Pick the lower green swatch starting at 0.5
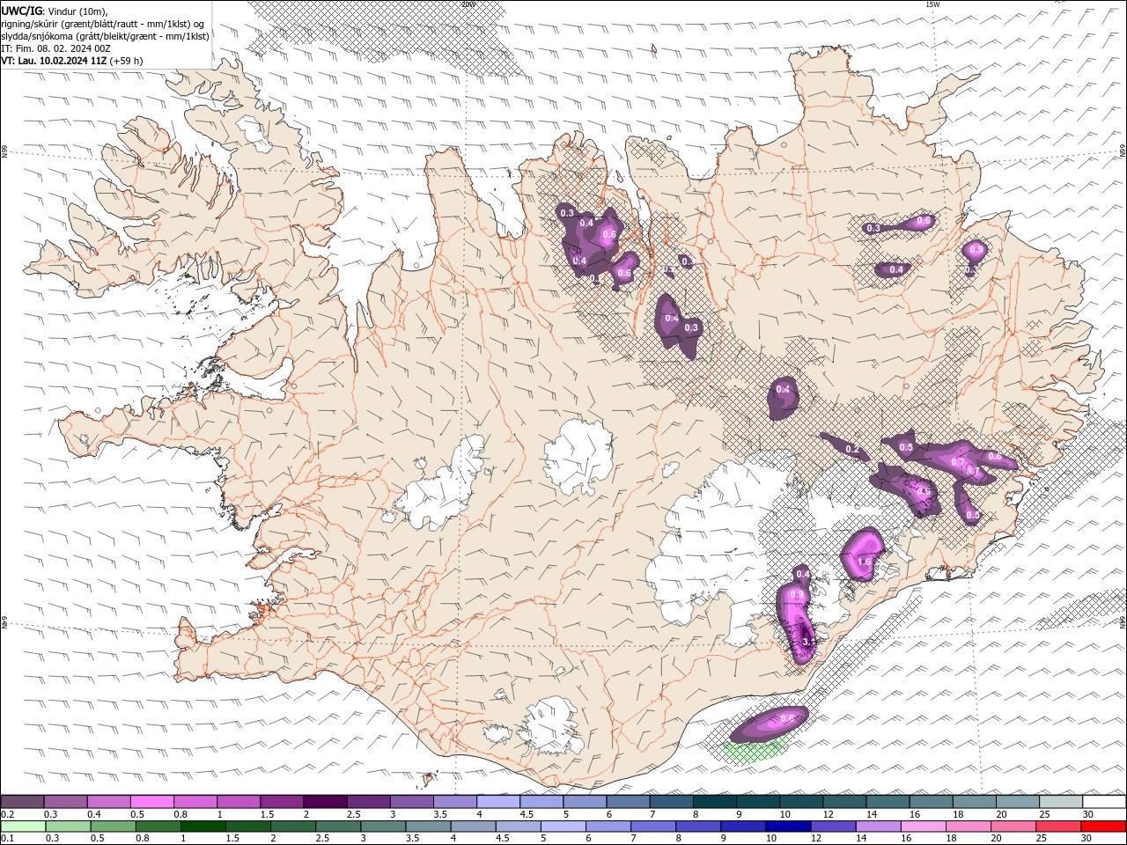The image size is (1127, 845). (113, 827)
